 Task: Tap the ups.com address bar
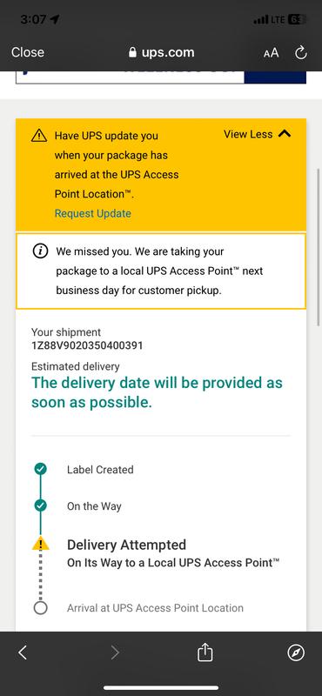tap(161, 52)
